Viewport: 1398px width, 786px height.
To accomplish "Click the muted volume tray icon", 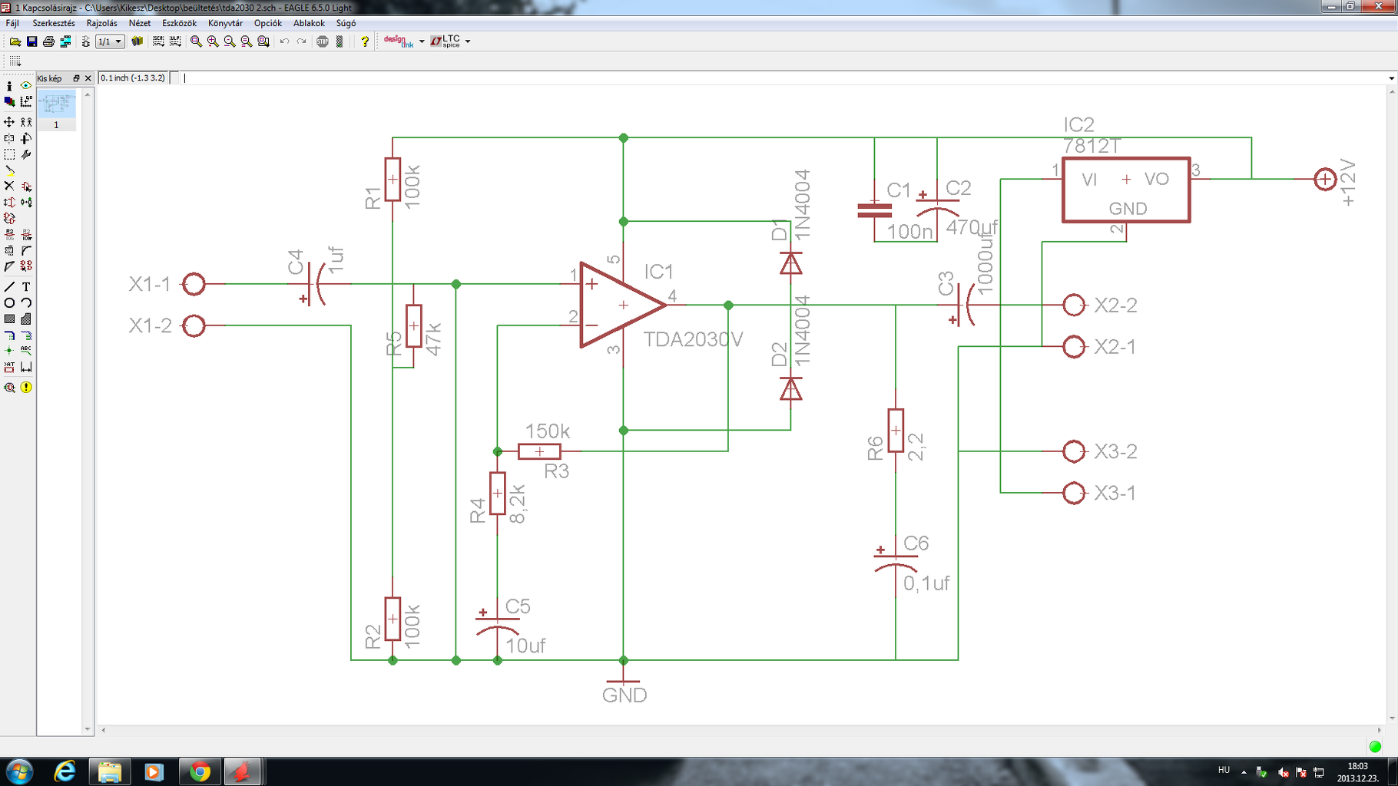I will (x=1282, y=772).
